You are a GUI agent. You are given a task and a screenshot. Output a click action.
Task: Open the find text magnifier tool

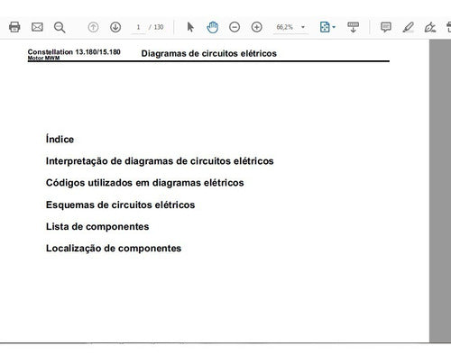[x=60, y=27]
